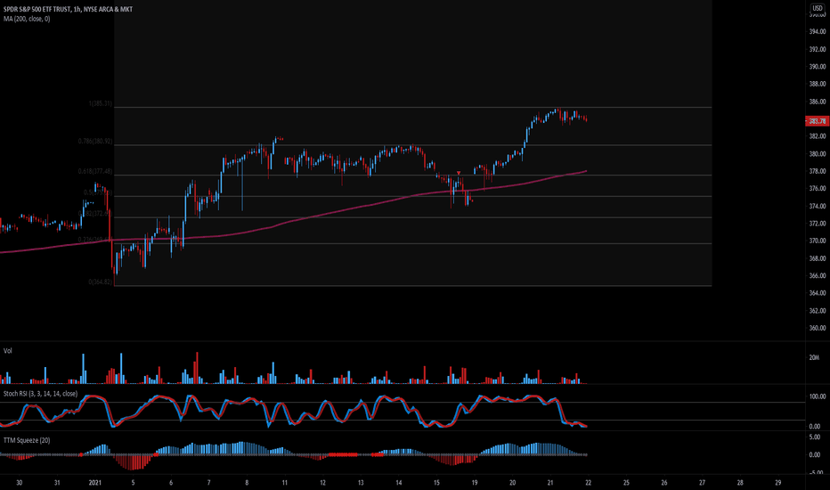This screenshot has width=830, height=490.
Task: Click the 31 label on the date axis
Action: click(57, 483)
